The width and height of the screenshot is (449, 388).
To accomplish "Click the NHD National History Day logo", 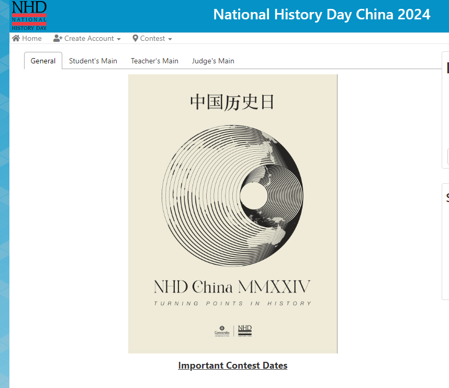I will [x=29, y=16].
